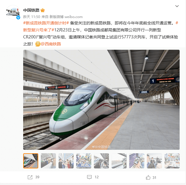This screenshot has width=186, height=185.
Task: Open the @西南铁路 mention link
Action: (51, 44)
